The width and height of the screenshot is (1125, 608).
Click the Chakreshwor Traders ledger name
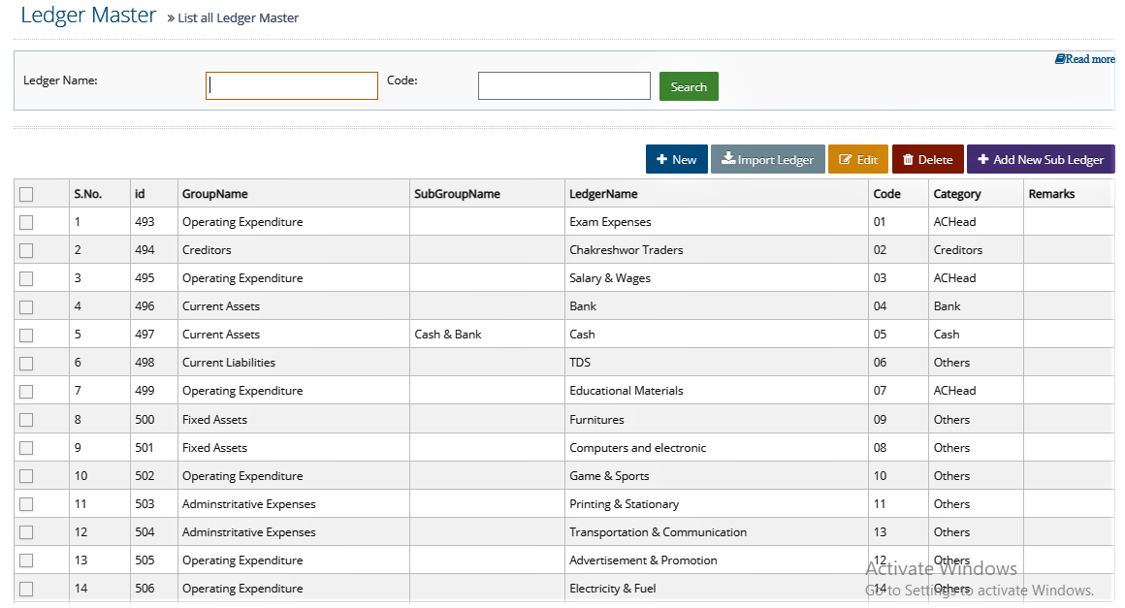(x=627, y=249)
